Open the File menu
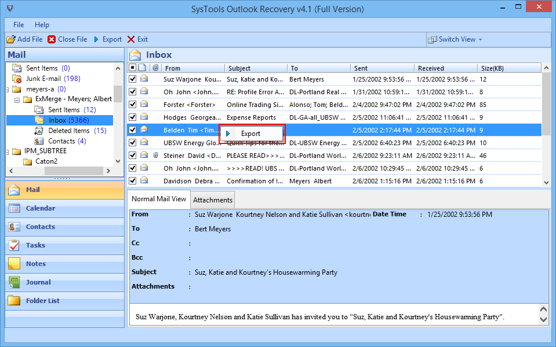 tap(19, 25)
